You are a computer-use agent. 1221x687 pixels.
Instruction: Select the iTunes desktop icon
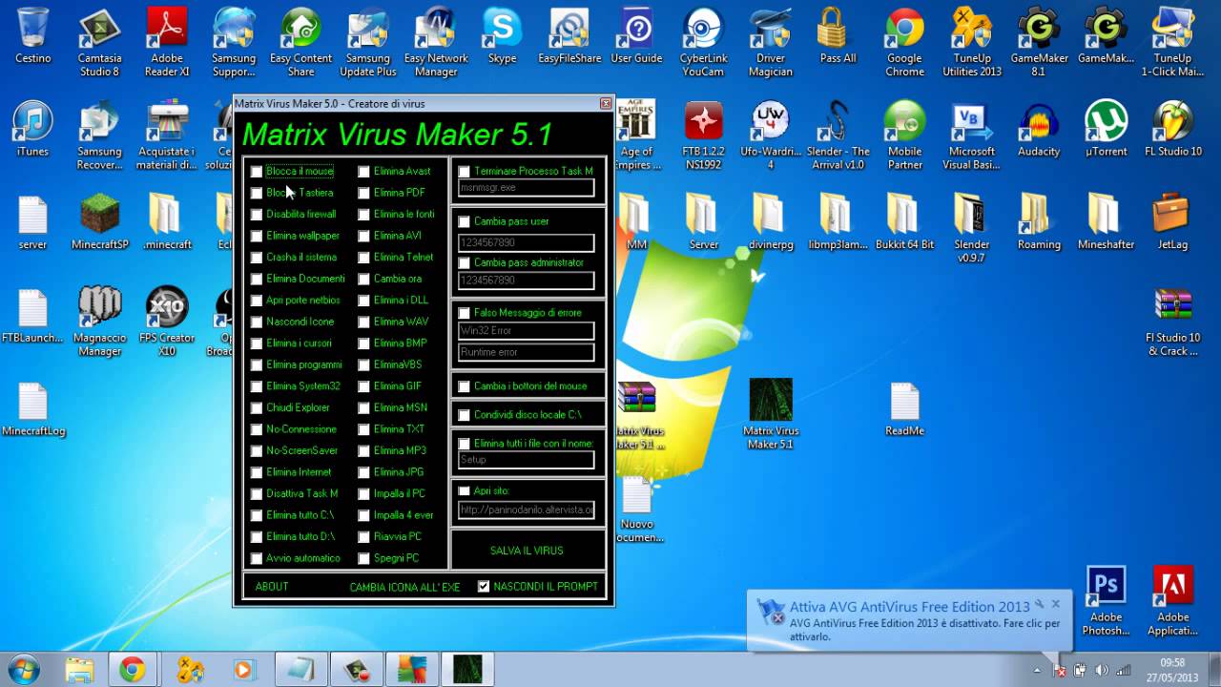point(33,130)
